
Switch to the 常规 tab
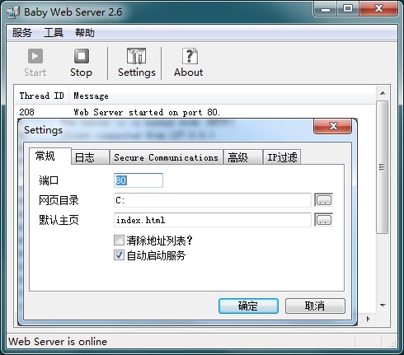[50, 156]
